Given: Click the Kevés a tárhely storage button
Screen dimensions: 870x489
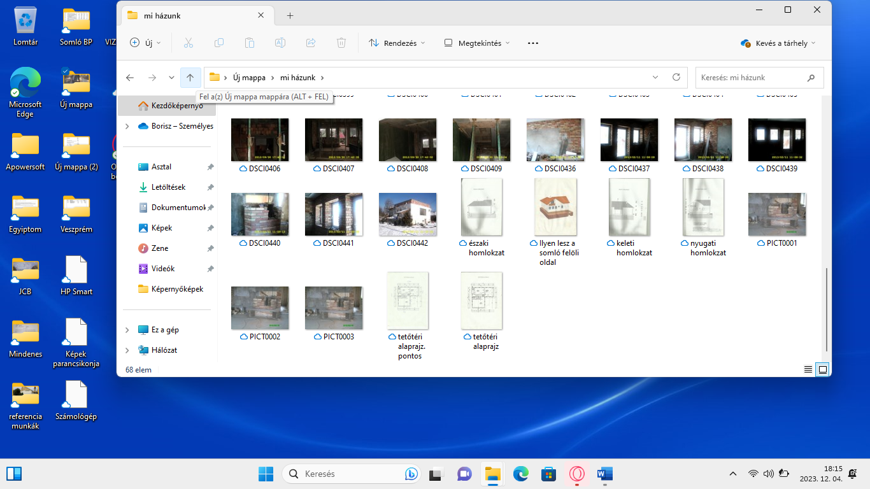Looking at the screenshot, I should pos(778,43).
